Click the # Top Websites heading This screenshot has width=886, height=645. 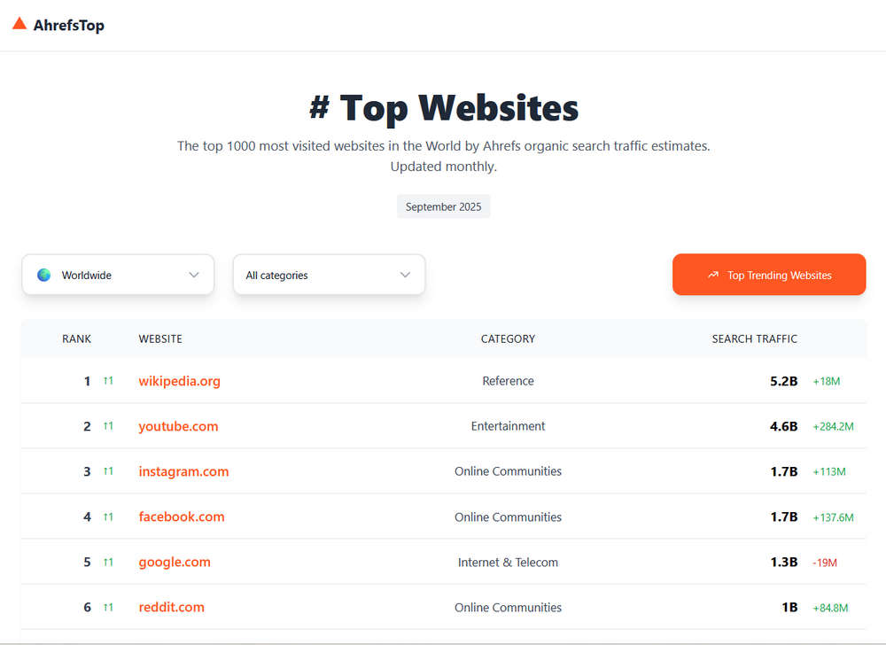444,108
